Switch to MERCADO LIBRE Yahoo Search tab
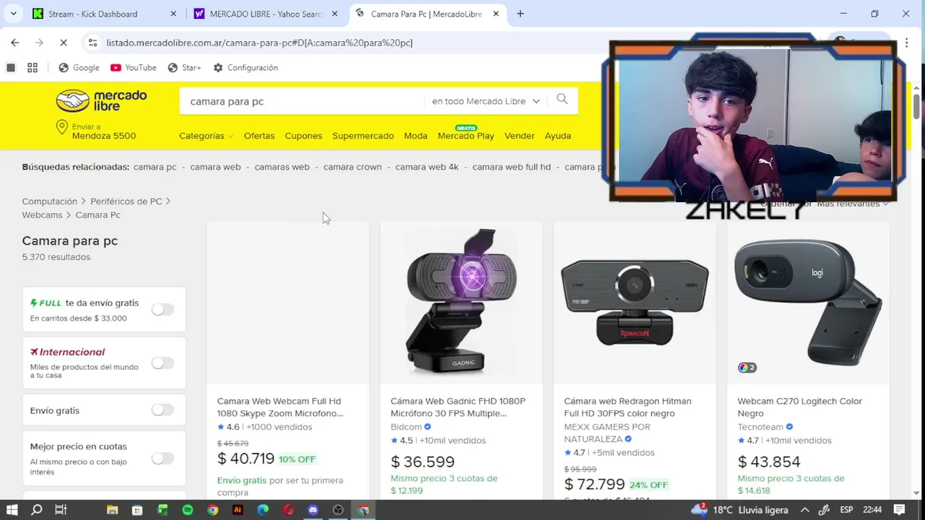925x520 pixels. [265, 14]
